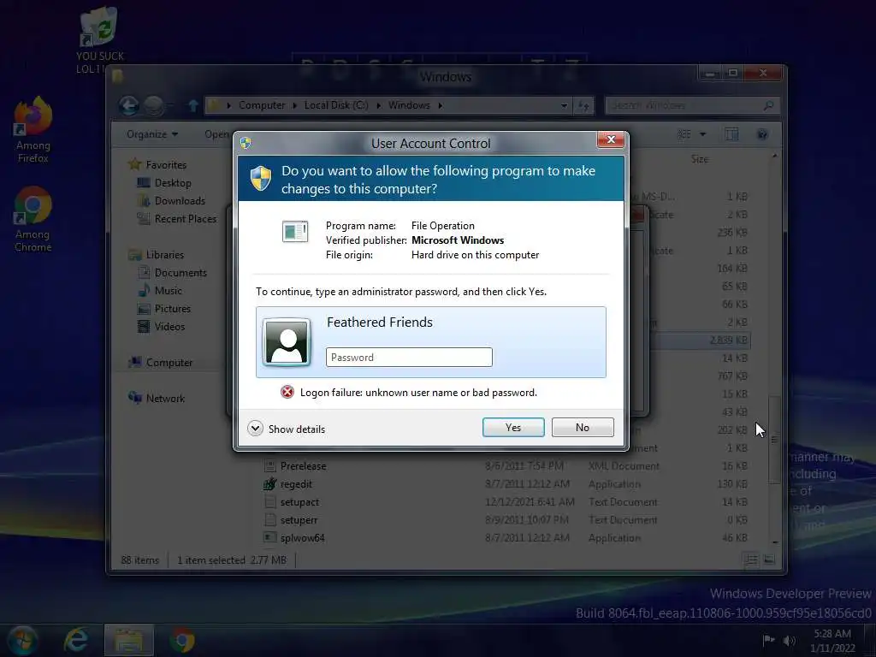Close the User Account Control dialog

[x=611, y=139]
